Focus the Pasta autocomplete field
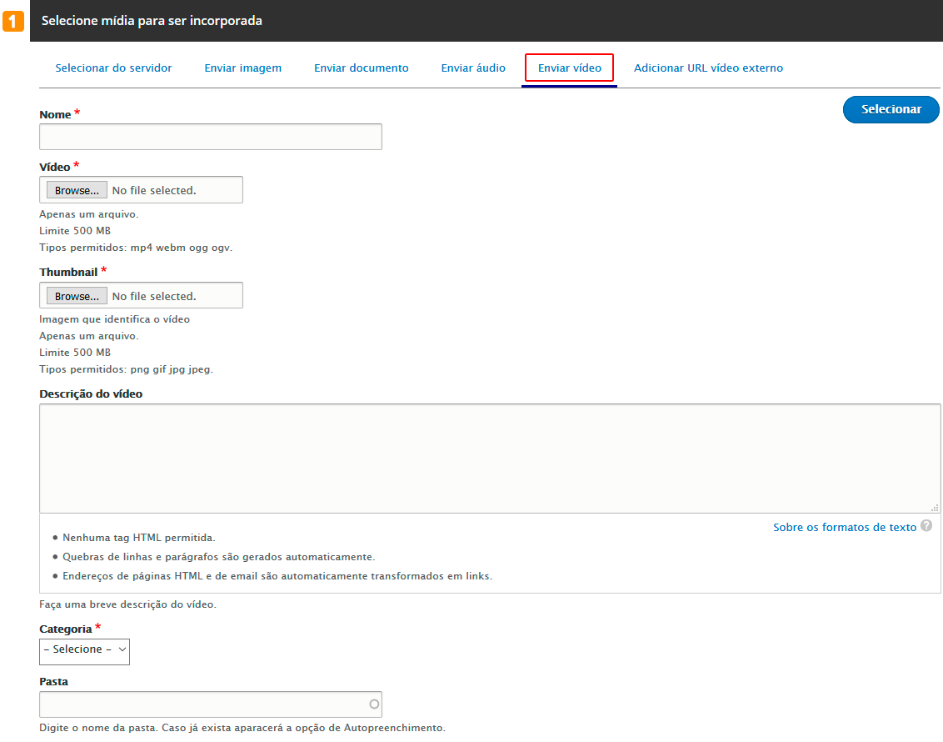The height and width of the screenshot is (742, 943). pyautogui.click(x=211, y=704)
